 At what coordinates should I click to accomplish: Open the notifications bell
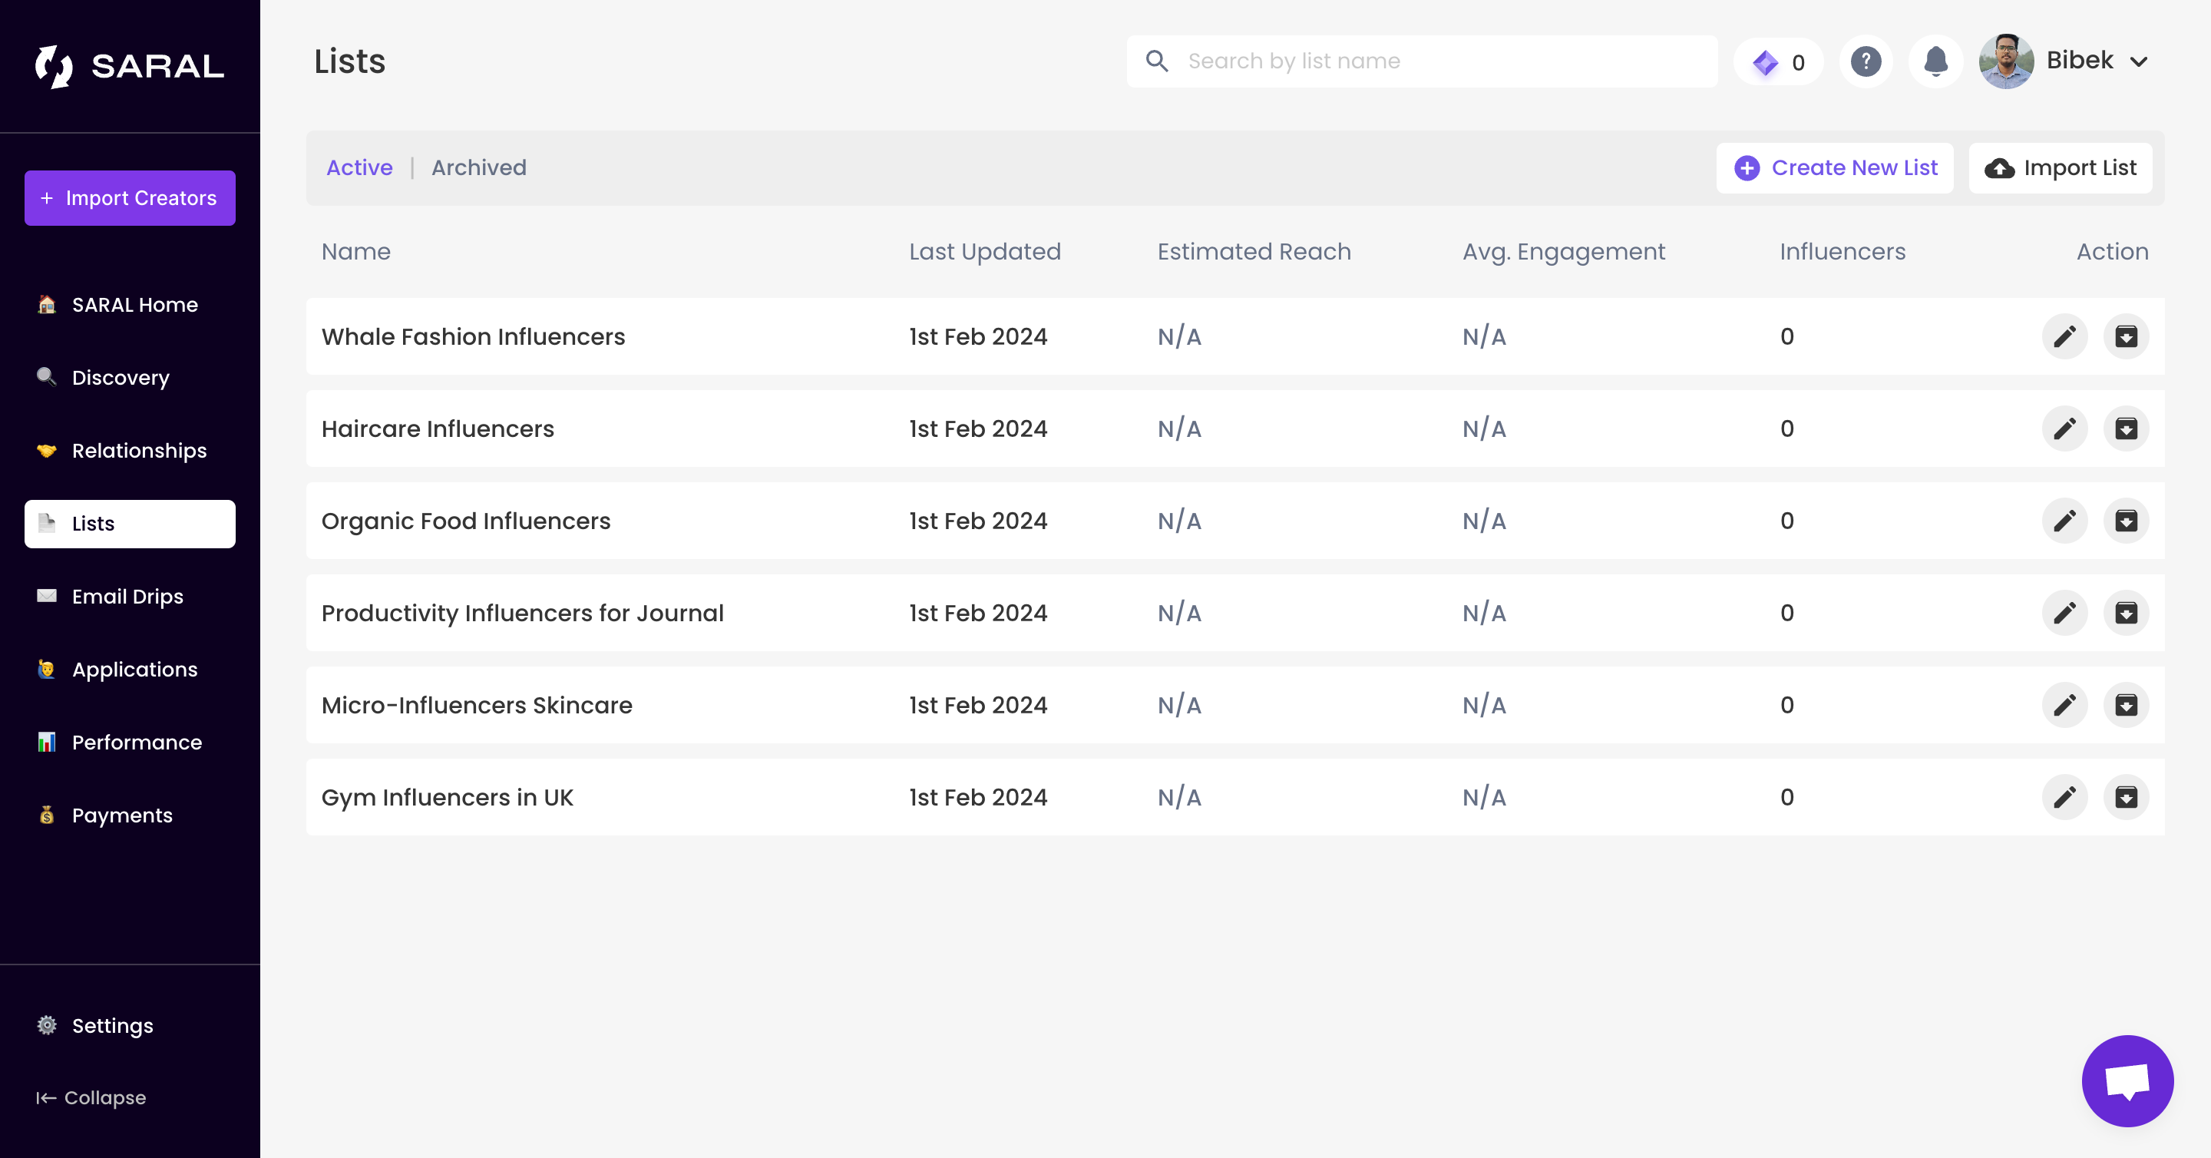[1935, 61]
